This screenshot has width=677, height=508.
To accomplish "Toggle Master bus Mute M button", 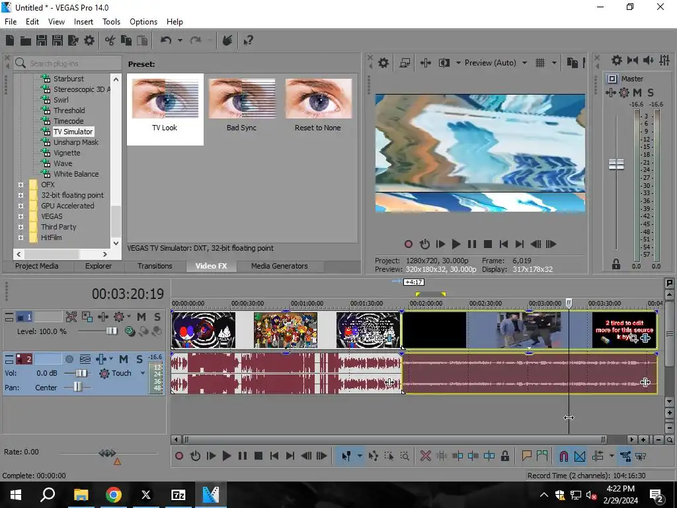I will click(637, 93).
